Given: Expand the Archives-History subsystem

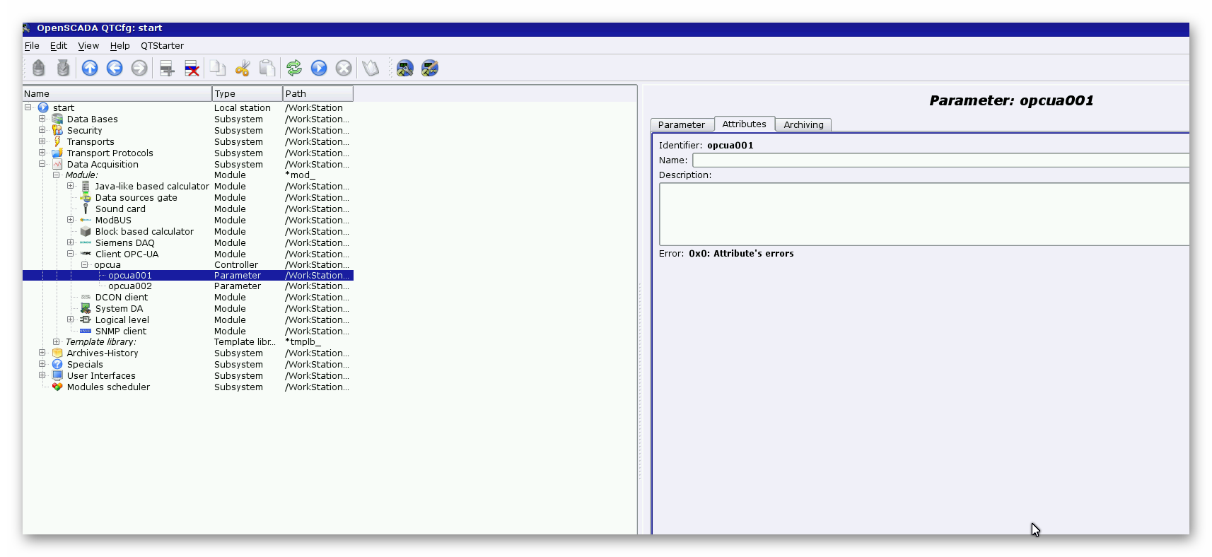Looking at the screenshot, I should pos(42,353).
